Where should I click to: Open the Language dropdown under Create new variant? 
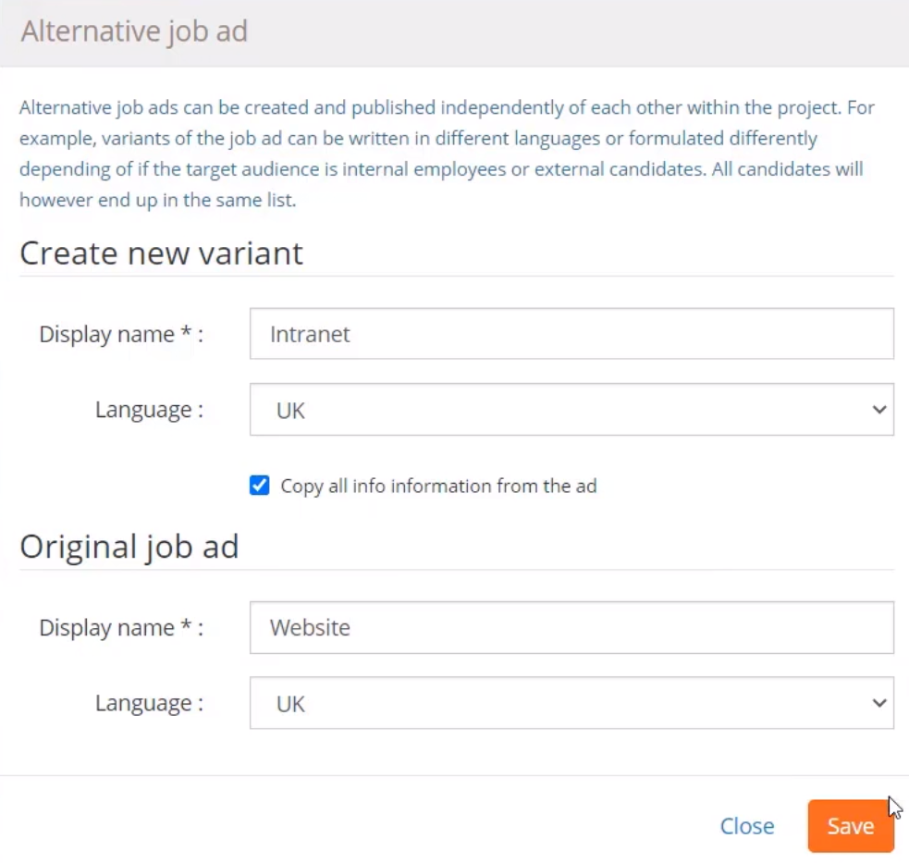(571, 410)
